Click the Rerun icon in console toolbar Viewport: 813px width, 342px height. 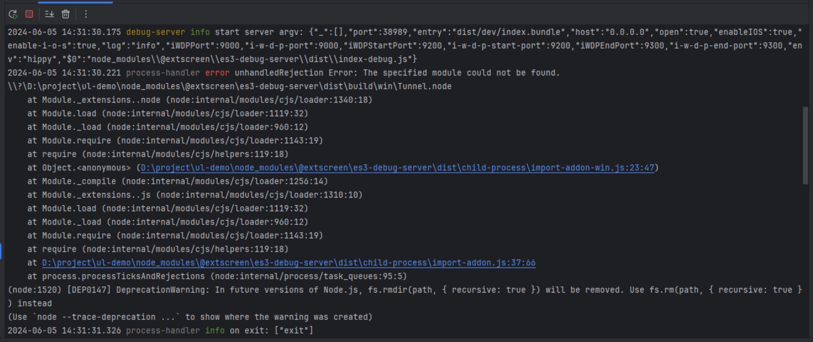click(13, 14)
